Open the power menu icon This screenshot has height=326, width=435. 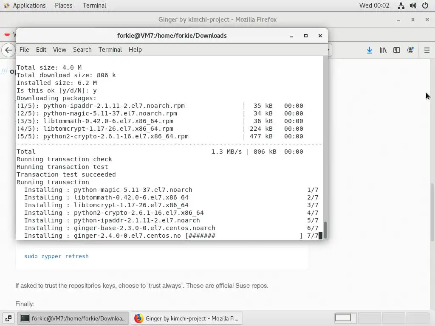(x=425, y=6)
